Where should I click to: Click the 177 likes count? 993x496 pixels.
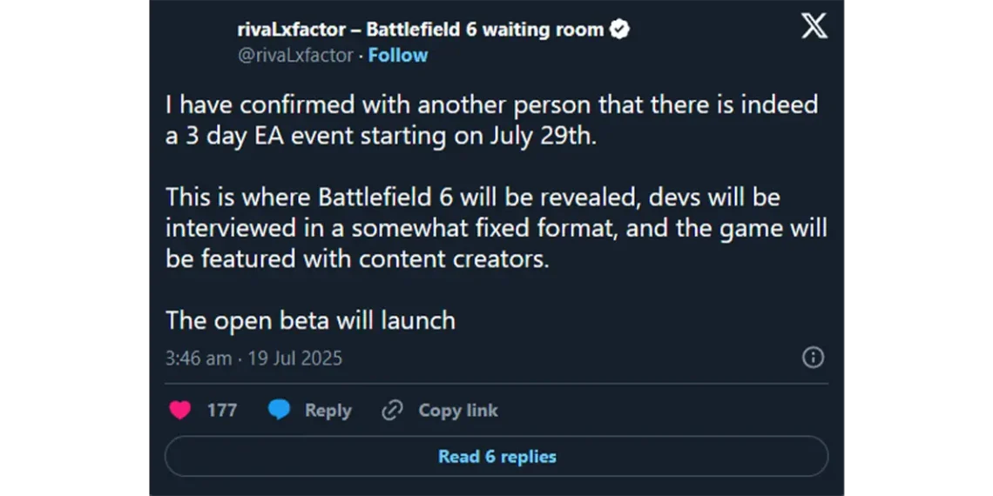(221, 411)
